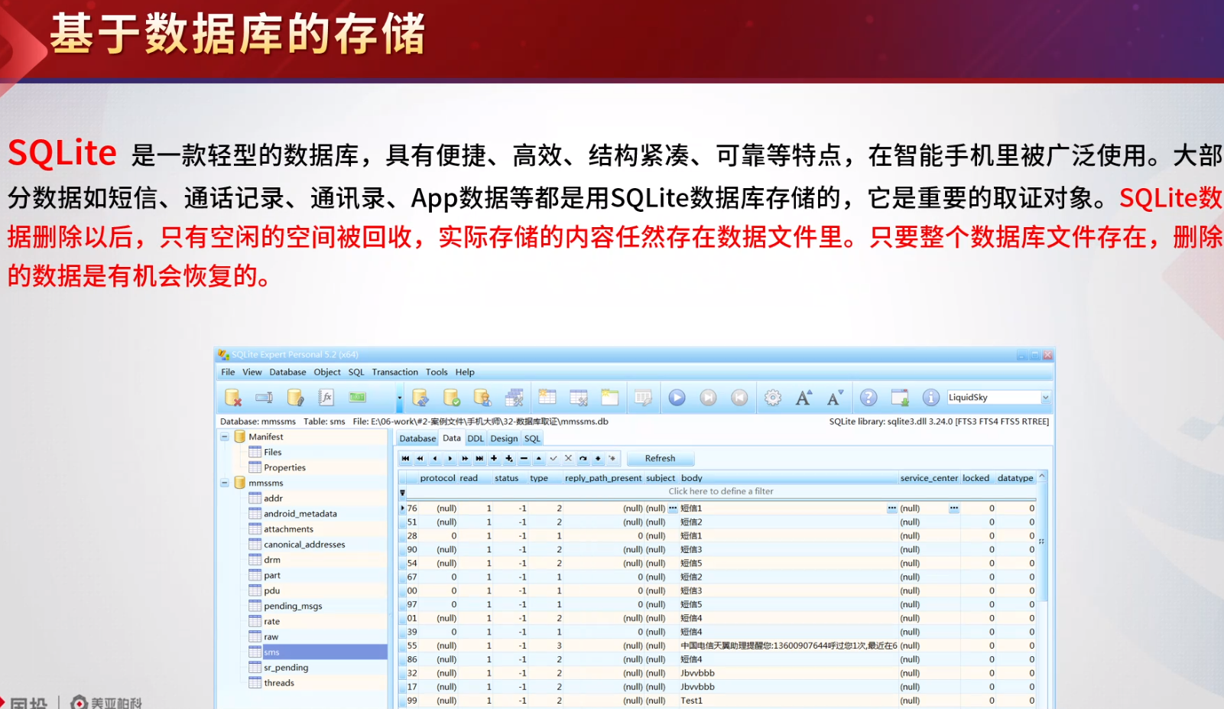The width and height of the screenshot is (1224, 709).
Task: Click the checkmark post edit navigator button
Action: 554,459
